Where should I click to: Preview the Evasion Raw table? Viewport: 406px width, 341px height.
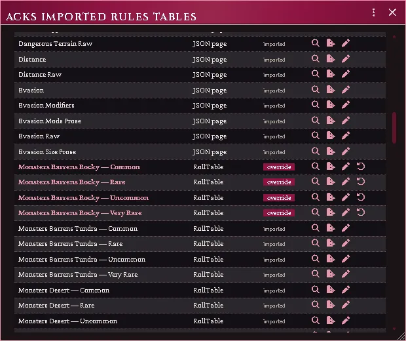coord(315,136)
